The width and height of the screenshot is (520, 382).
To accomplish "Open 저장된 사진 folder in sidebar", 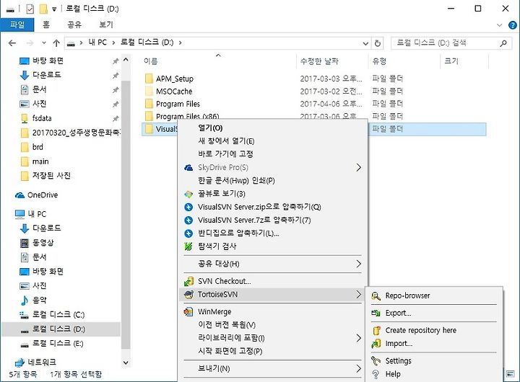I will pyautogui.click(x=51, y=176).
